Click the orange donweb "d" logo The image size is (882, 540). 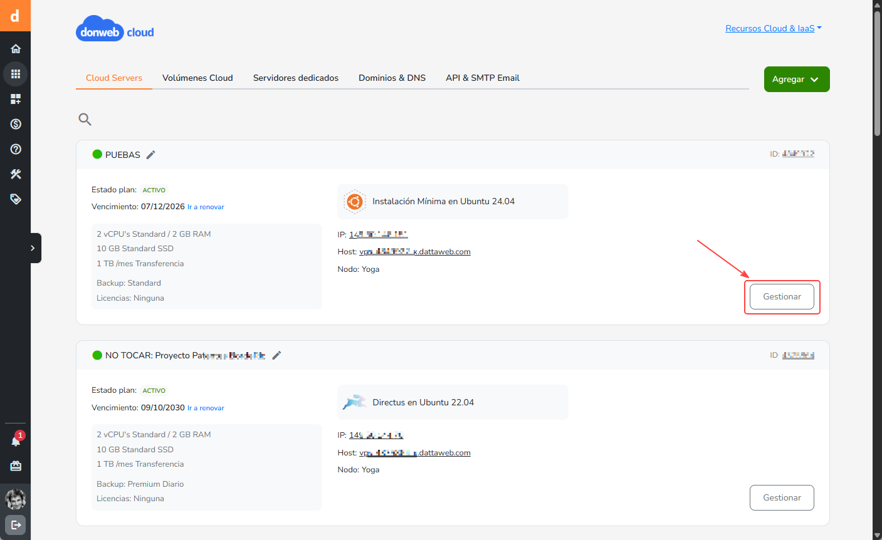point(15,16)
